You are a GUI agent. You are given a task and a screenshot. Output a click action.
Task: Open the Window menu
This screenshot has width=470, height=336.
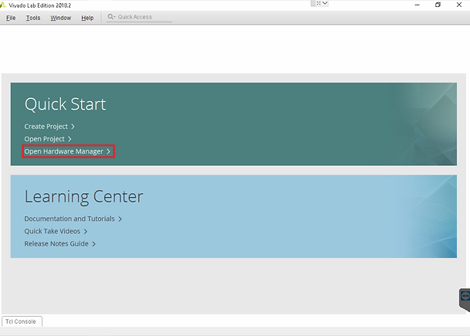tap(60, 18)
